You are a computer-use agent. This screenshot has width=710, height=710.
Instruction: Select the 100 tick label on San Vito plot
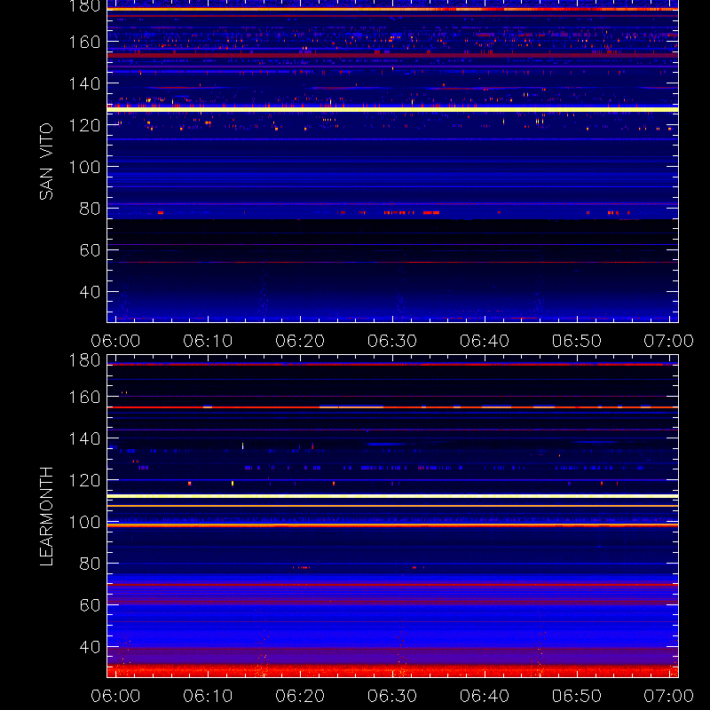click(x=84, y=167)
